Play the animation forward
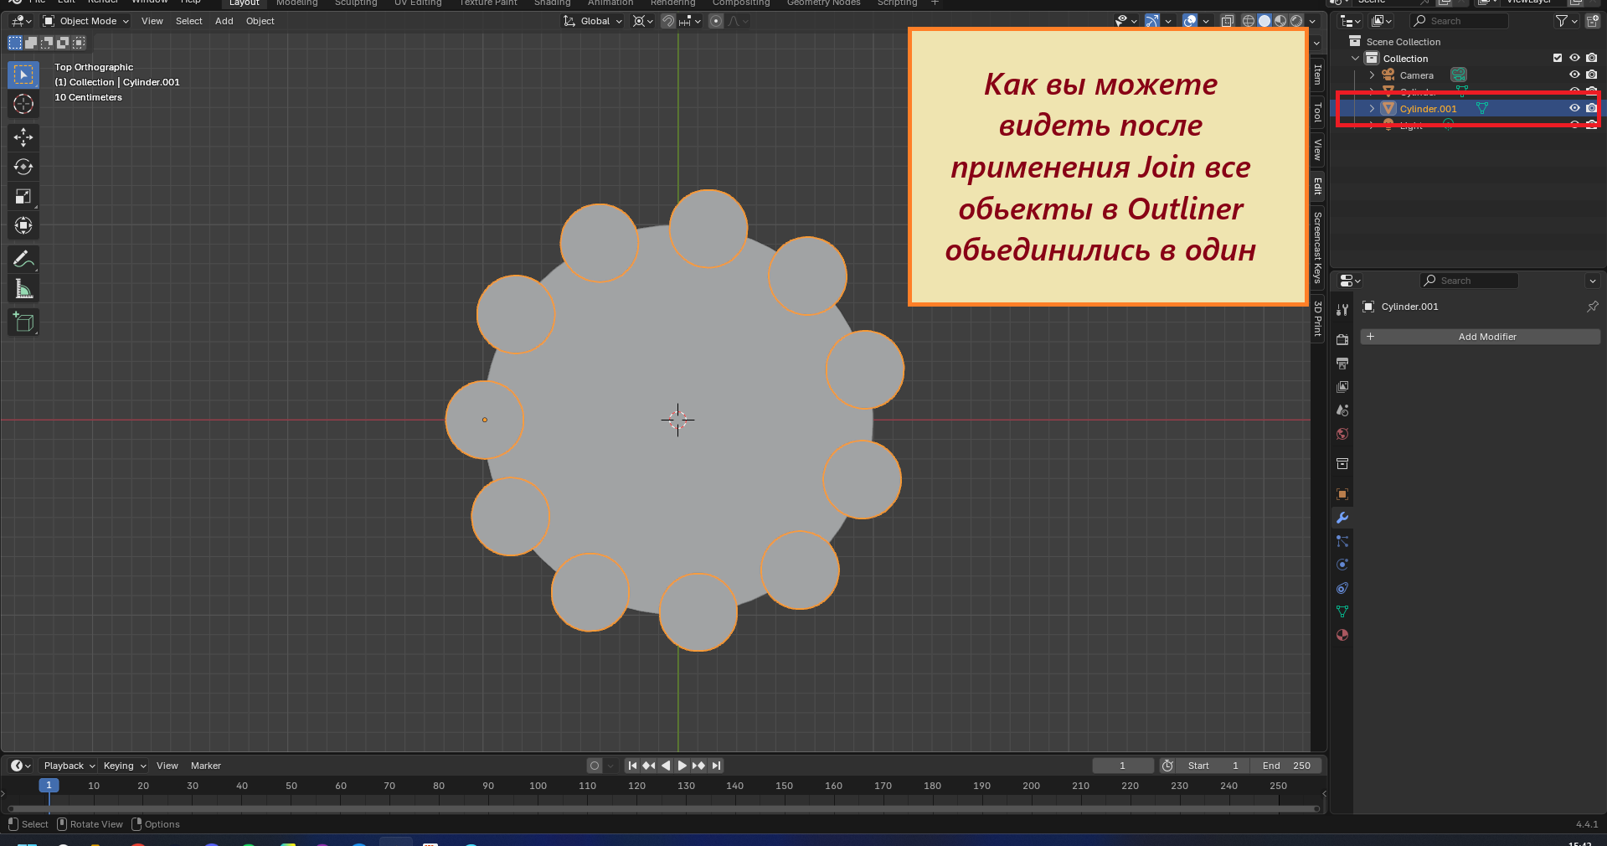This screenshot has width=1607, height=846. (x=682, y=766)
